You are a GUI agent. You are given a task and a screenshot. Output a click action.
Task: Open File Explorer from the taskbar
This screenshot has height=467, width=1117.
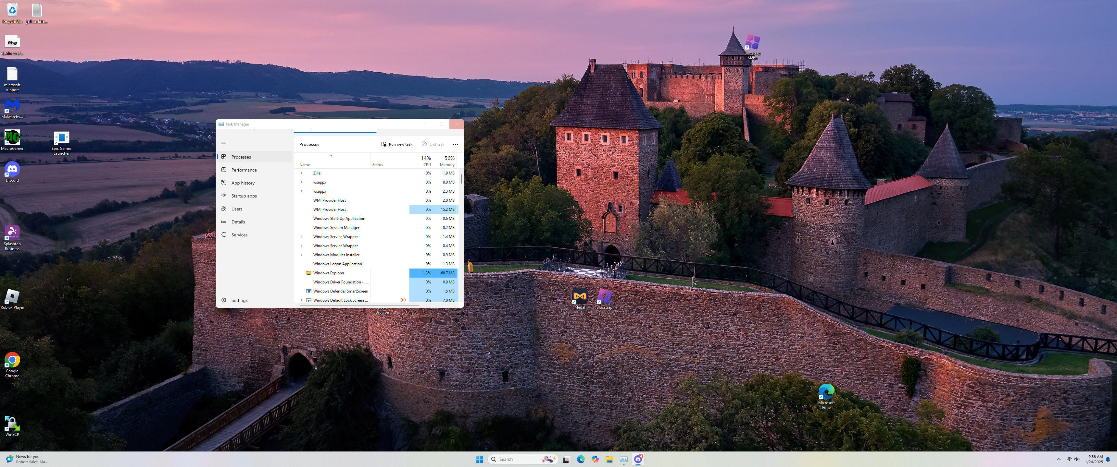[609, 459]
